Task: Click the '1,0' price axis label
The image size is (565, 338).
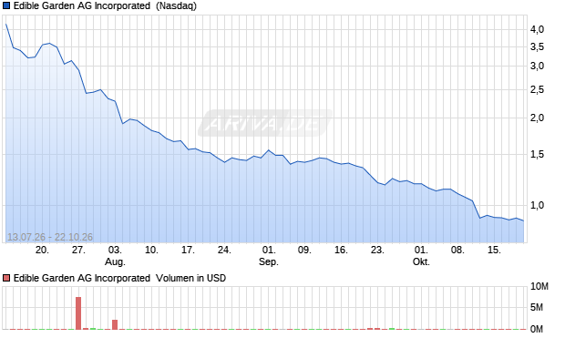Action: pos(538,205)
